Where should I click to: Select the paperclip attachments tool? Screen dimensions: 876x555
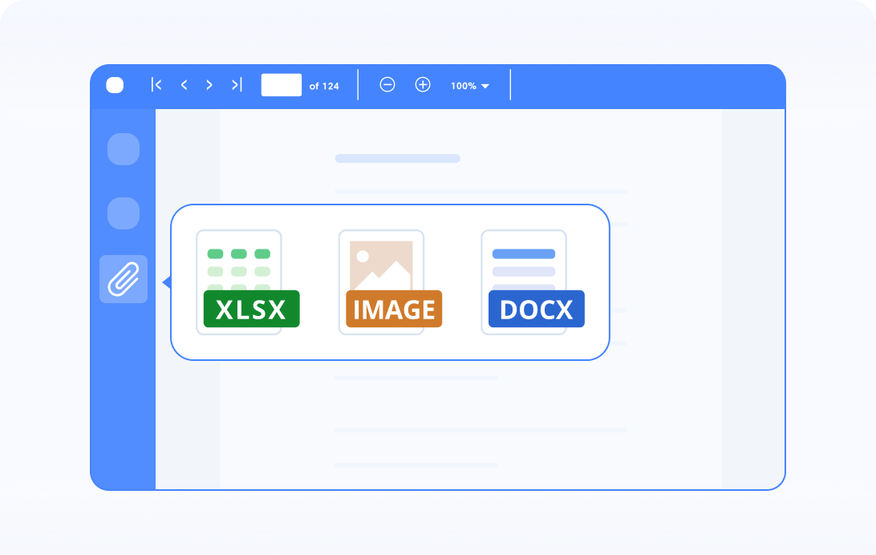122,279
